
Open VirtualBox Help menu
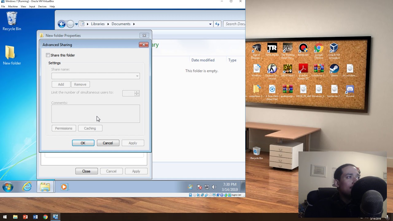pyautogui.click(x=52, y=6)
